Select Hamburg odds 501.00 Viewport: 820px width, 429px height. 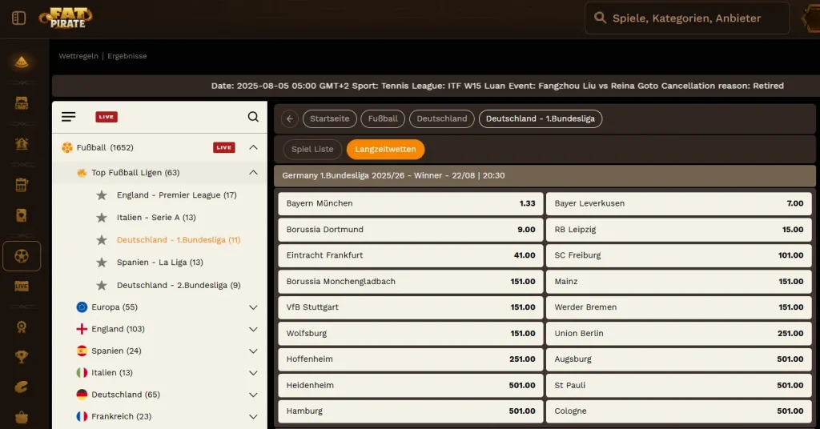411,411
